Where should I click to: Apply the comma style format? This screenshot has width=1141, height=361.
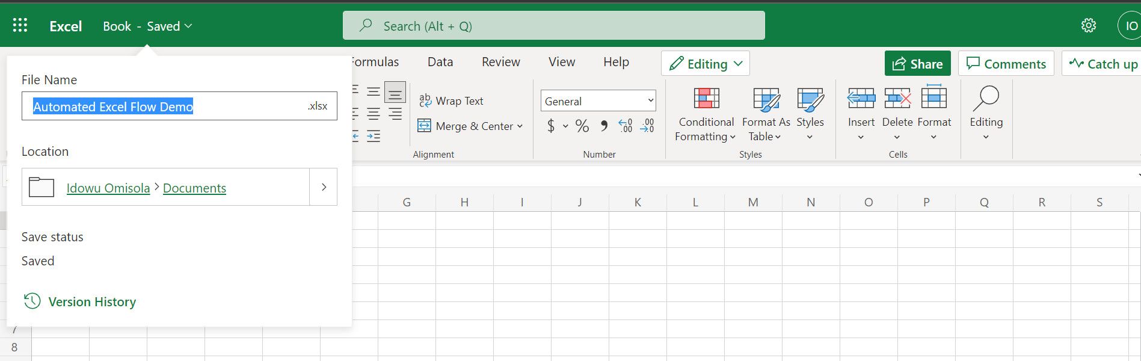(604, 126)
